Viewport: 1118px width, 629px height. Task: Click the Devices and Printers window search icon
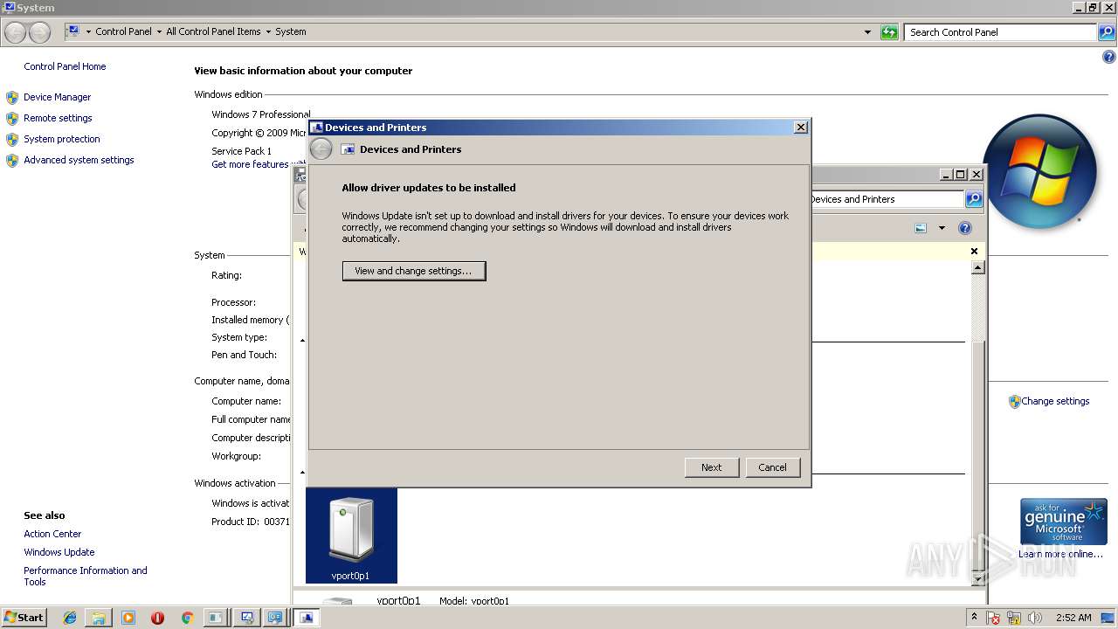click(x=973, y=199)
